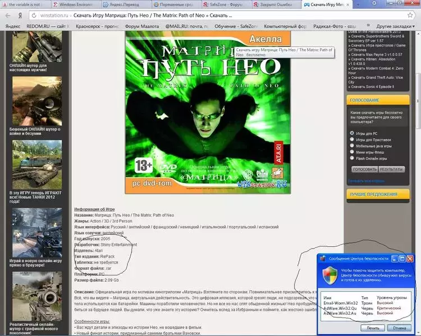Switch to 'Яндекс.Перевод' tab

click(x=125, y=4)
